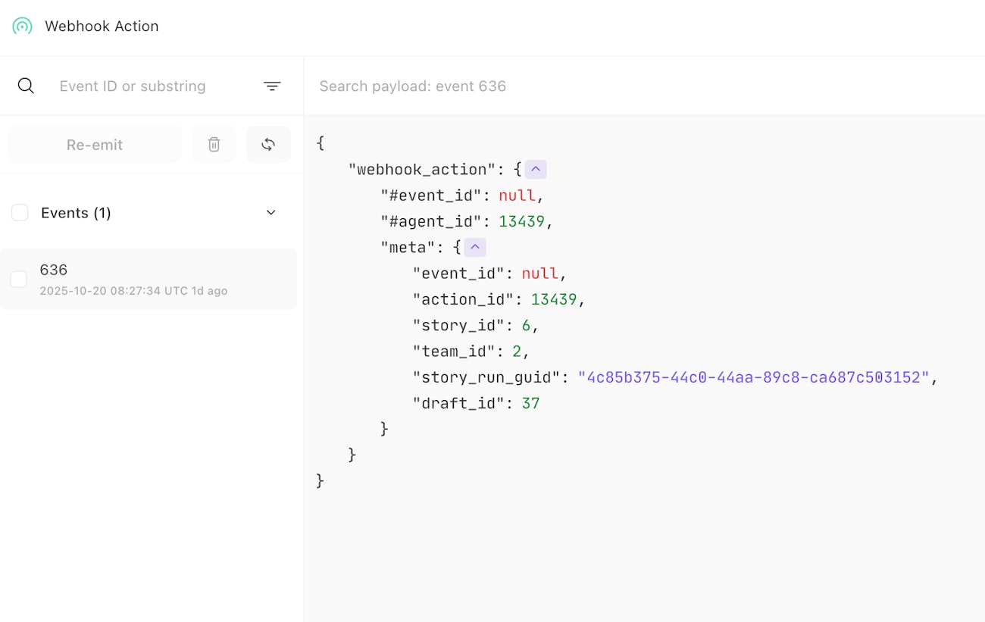
Task: Collapse the Events (1) list chevron
Action: tap(271, 213)
